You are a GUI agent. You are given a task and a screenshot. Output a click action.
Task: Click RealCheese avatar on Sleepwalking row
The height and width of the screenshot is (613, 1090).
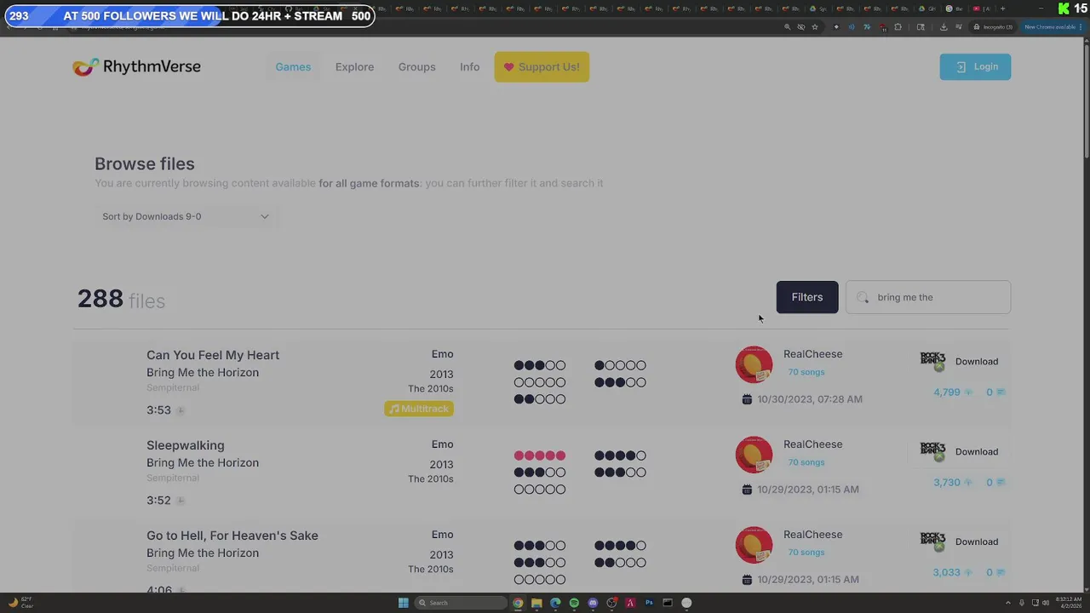[754, 455]
